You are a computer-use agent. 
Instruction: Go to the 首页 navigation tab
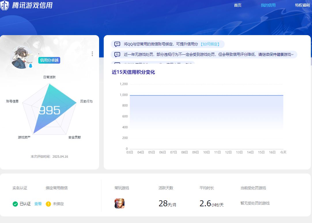click(x=238, y=5)
